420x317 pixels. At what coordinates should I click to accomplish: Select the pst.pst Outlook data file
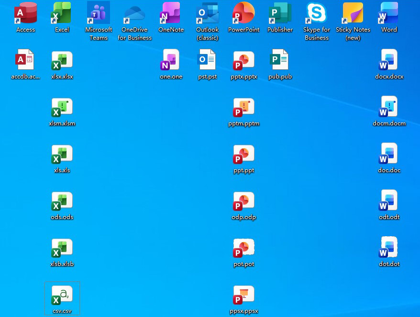point(208,60)
